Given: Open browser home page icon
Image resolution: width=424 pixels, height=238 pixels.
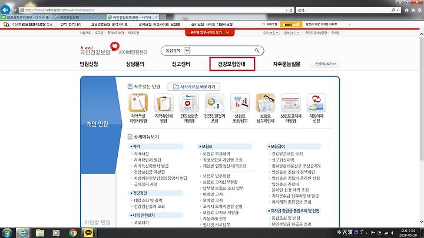Looking at the screenshot, I should coord(406,10).
